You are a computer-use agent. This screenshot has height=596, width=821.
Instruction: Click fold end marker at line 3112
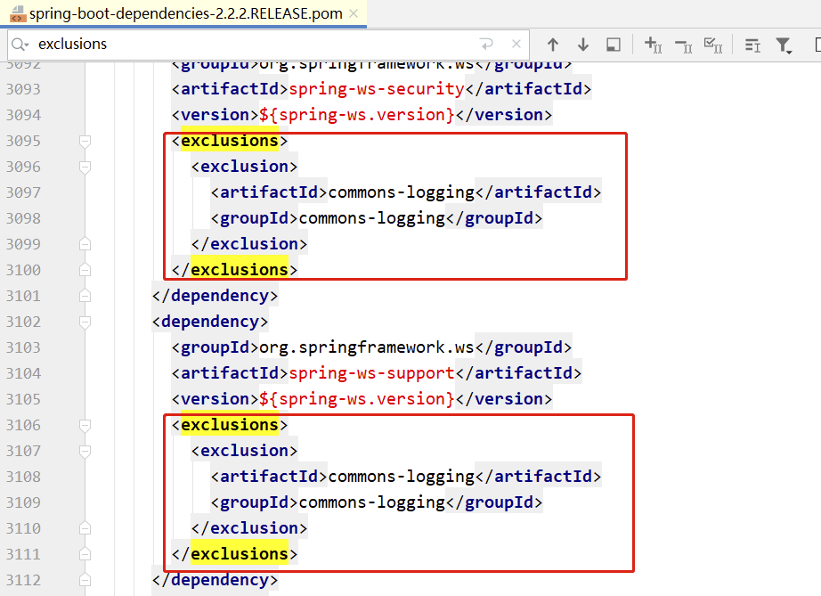click(x=85, y=580)
